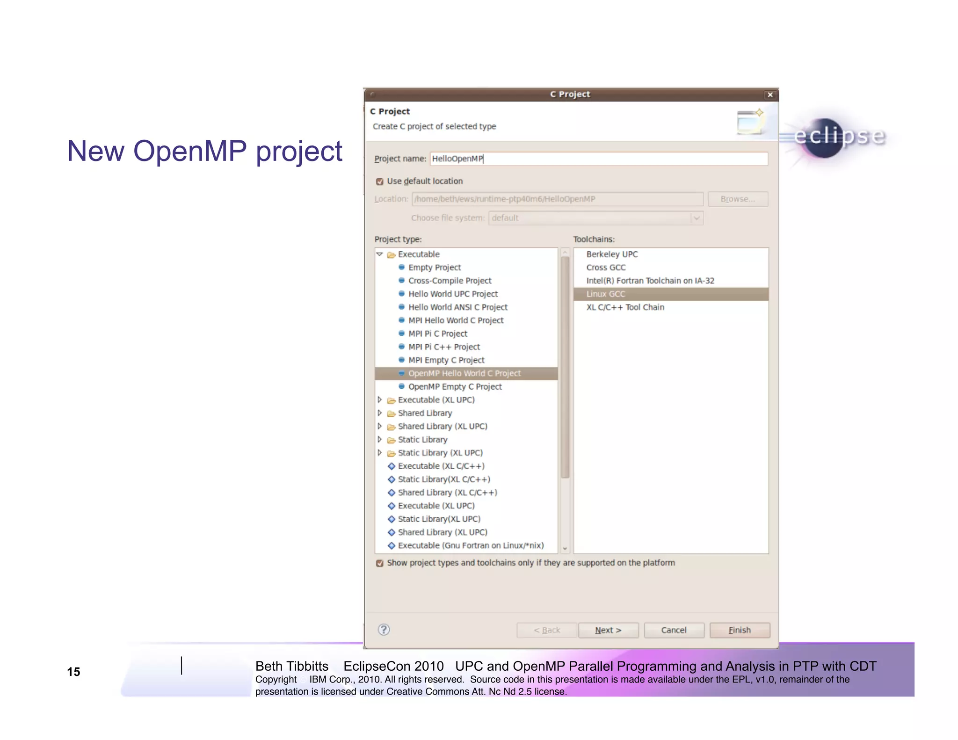Select MPI Hello World C Project
The height and width of the screenshot is (740, 958).
(456, 320)
